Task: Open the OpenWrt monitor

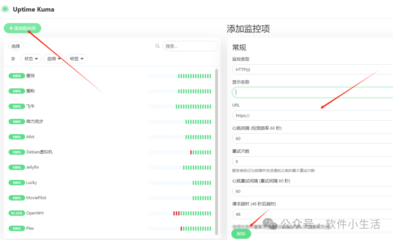Action: coord(110,213)
